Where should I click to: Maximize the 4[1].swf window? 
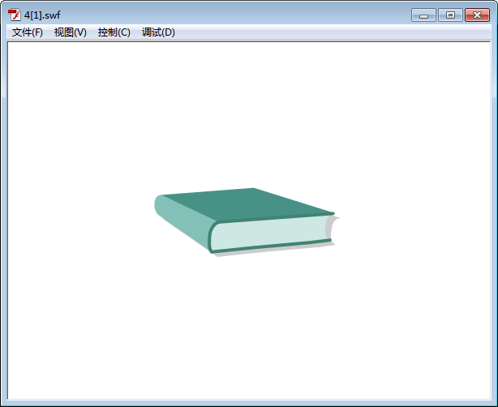(x=450, y=15)
